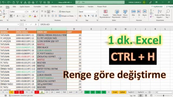The width and height of the screenshot is (173, 97).
Task: Add a new sheet with plus button
Action: (x=149, y=92)
